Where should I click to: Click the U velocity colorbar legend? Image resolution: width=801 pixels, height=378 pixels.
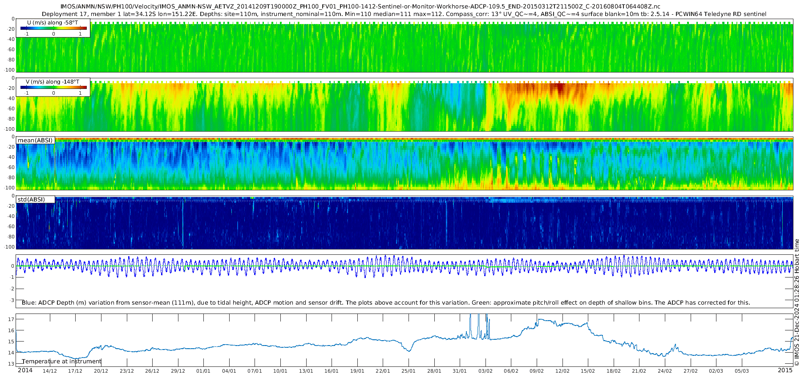tap(53, 28)
